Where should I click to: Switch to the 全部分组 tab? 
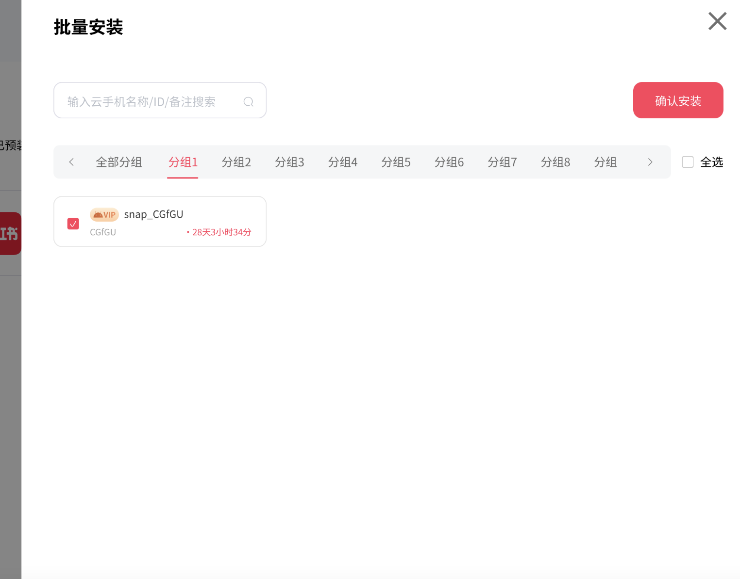point(118,162)
